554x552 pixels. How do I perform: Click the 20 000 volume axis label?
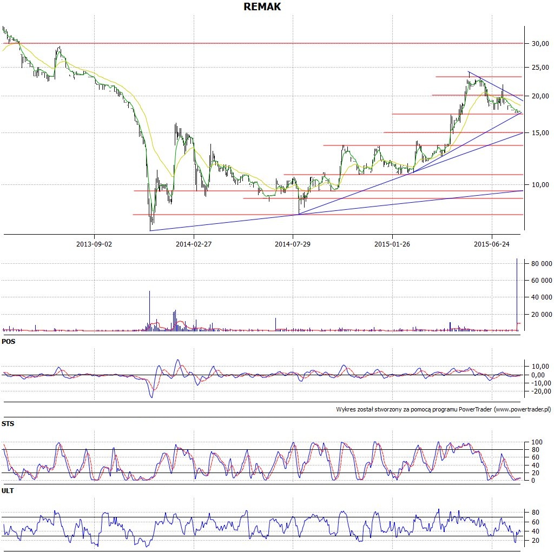[x=542, y=314]
